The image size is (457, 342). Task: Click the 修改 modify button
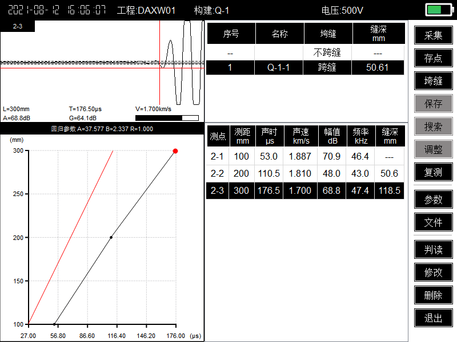click(433, 272)
